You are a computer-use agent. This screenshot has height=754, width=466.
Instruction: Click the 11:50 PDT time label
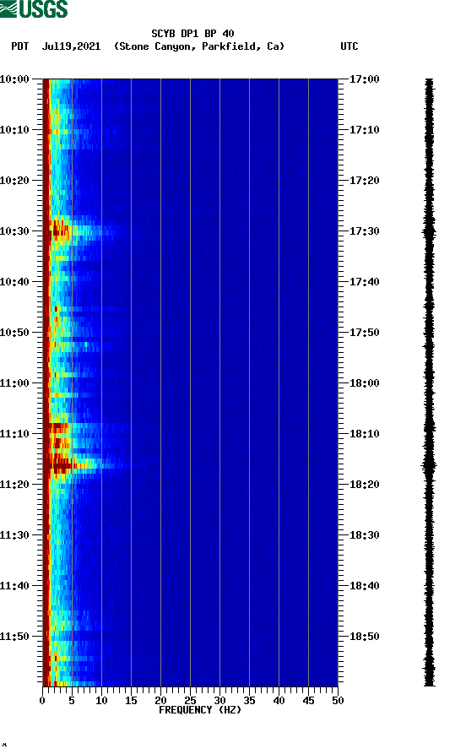14,636
